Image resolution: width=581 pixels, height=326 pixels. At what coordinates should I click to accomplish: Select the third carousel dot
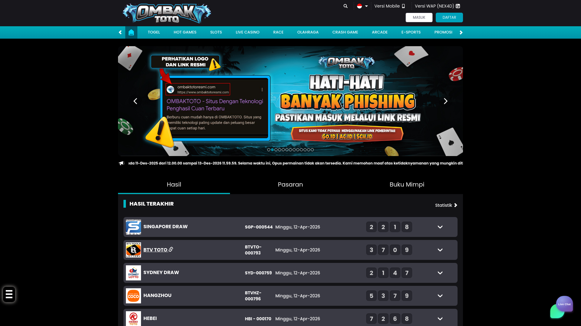(276, 150)
